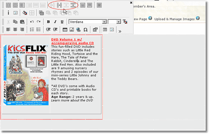Click the Copy icon
Viewport: 209px width, 134px height.
point(15,22)
